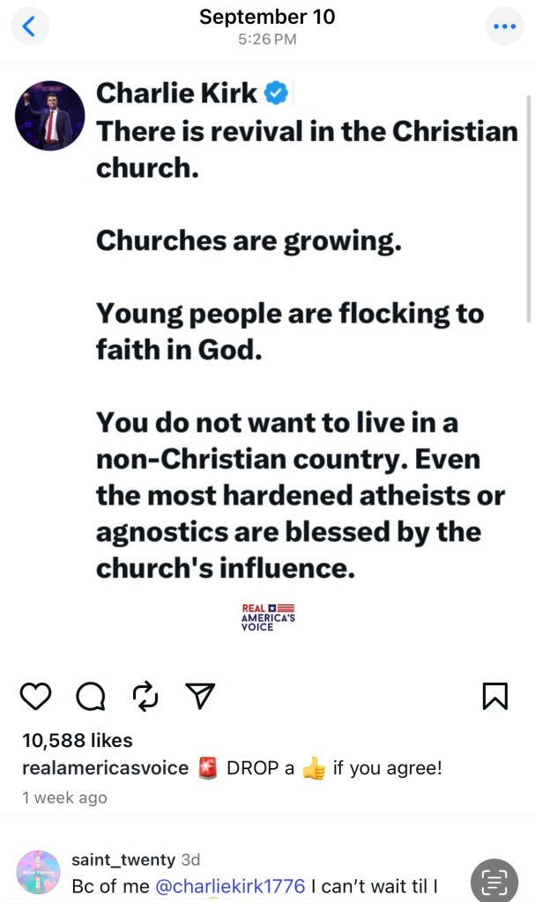Tap the @charliekirk1776 mention
The height and width of the screenshot is (902, 535).
click(x=230, y=886)
